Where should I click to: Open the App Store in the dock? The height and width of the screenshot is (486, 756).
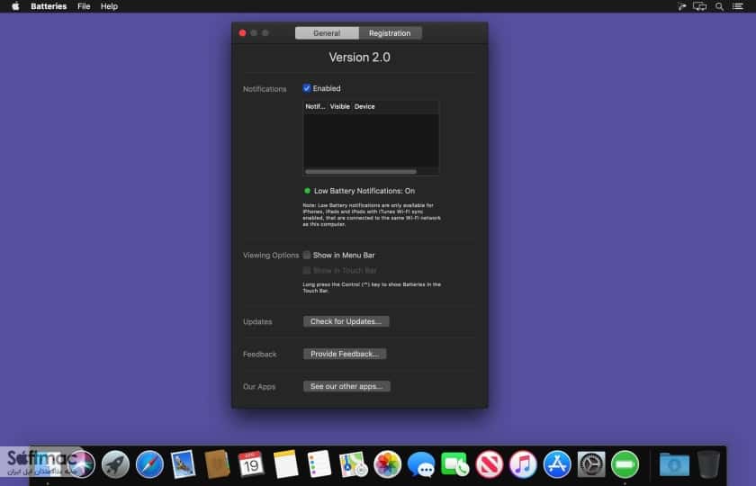557,464
